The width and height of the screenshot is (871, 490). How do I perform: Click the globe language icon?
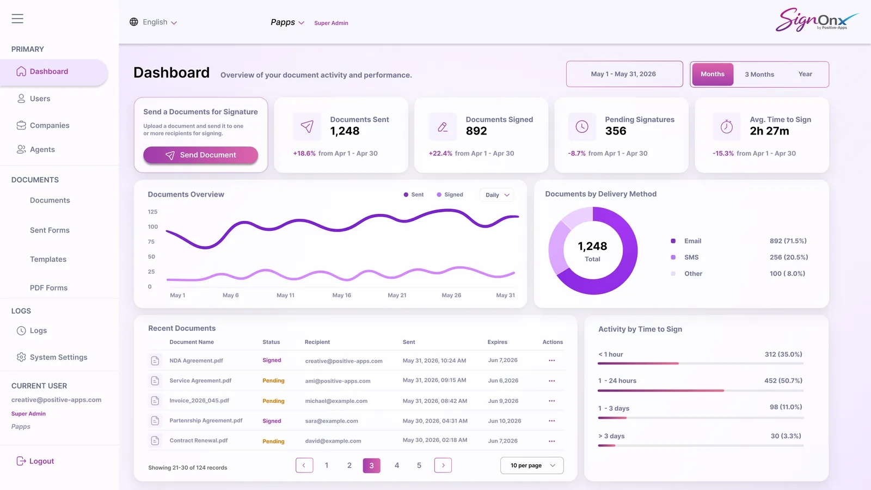pos(134,22)
